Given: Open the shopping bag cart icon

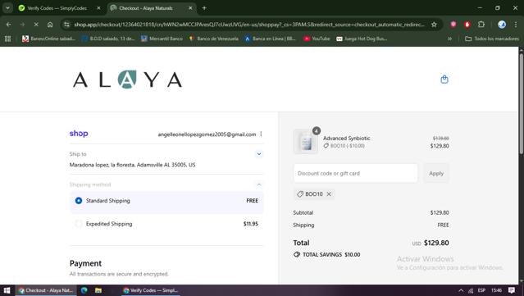Looking at the screenshot, I should tap(444, 80).
